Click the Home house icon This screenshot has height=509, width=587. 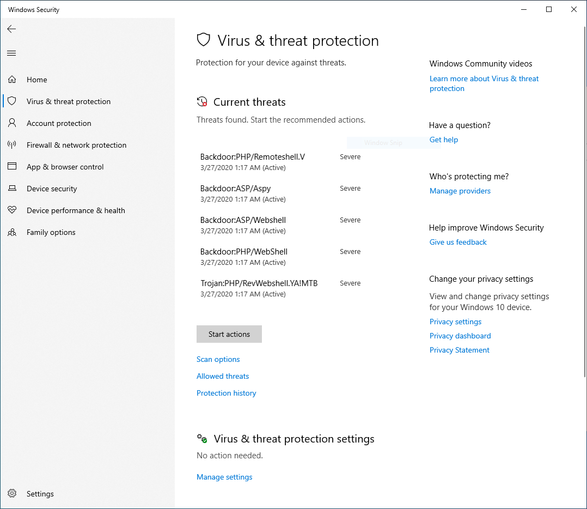(12, 80)
